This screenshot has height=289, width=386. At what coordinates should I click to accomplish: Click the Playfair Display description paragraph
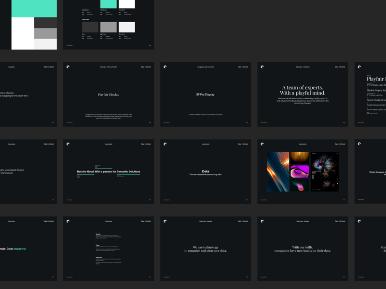(x=109, y=117)
